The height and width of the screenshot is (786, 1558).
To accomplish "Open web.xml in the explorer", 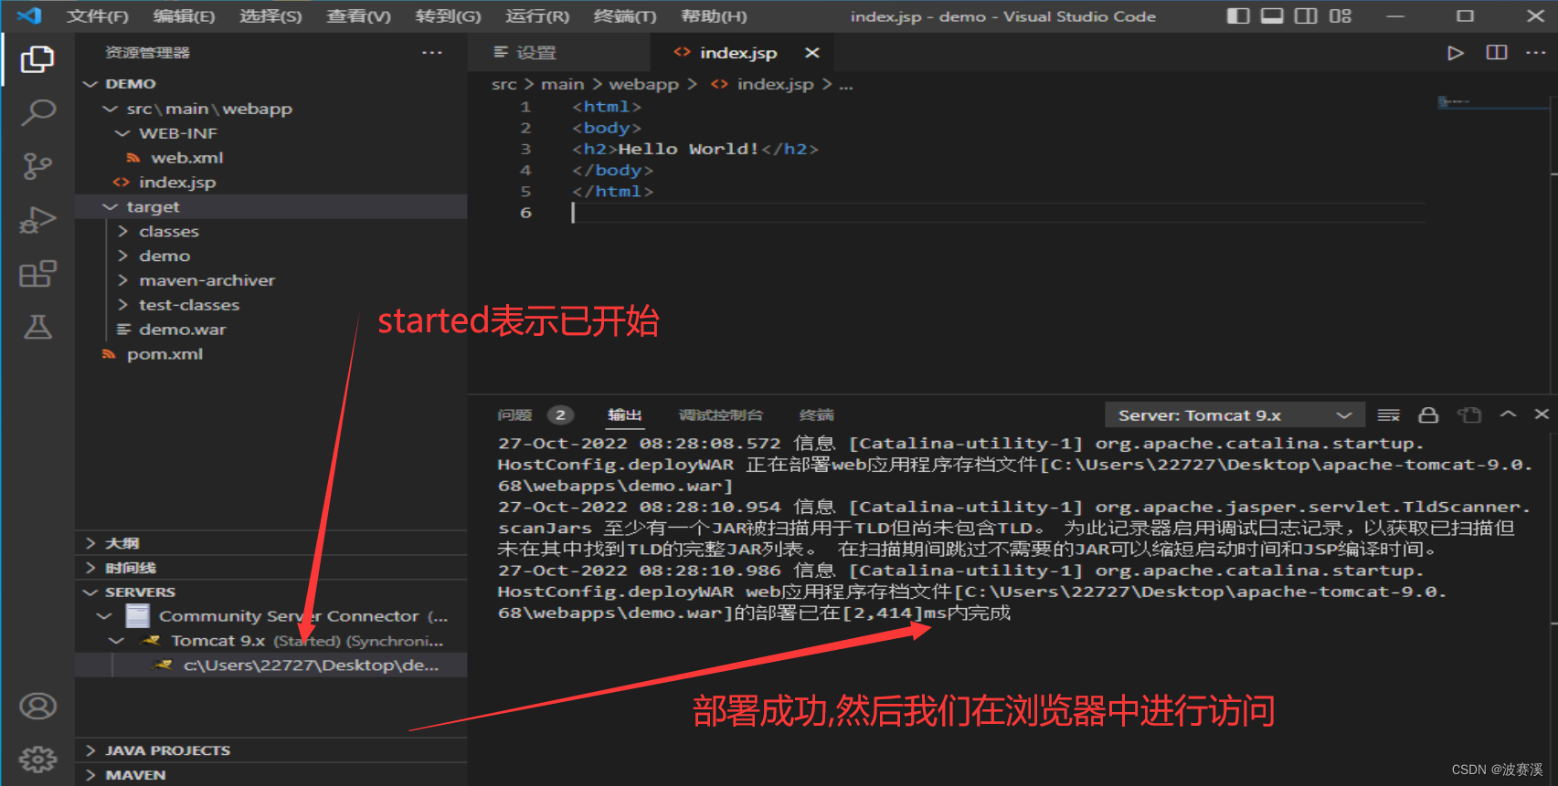I will click(270, 158).
